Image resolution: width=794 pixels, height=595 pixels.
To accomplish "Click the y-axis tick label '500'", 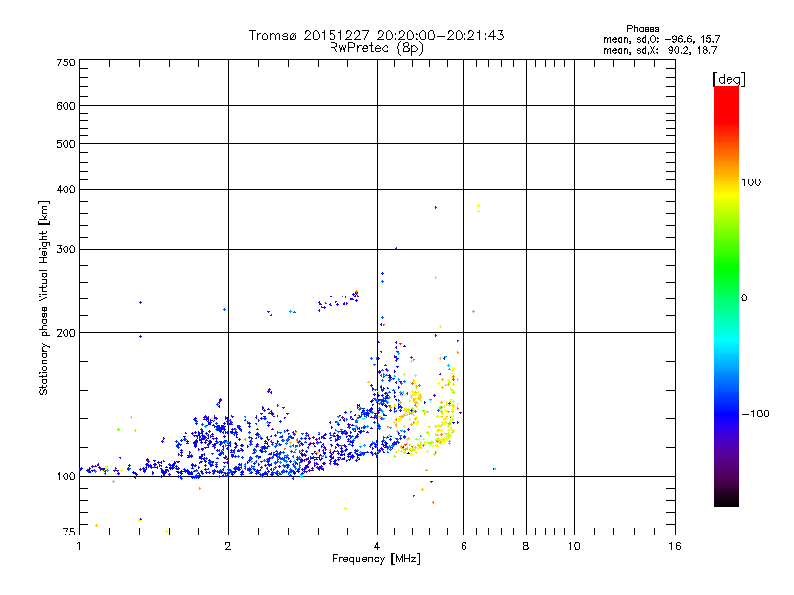I will tap(66, 144).
